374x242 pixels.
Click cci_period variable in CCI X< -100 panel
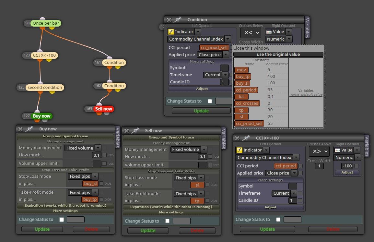(x=286, y=166)
